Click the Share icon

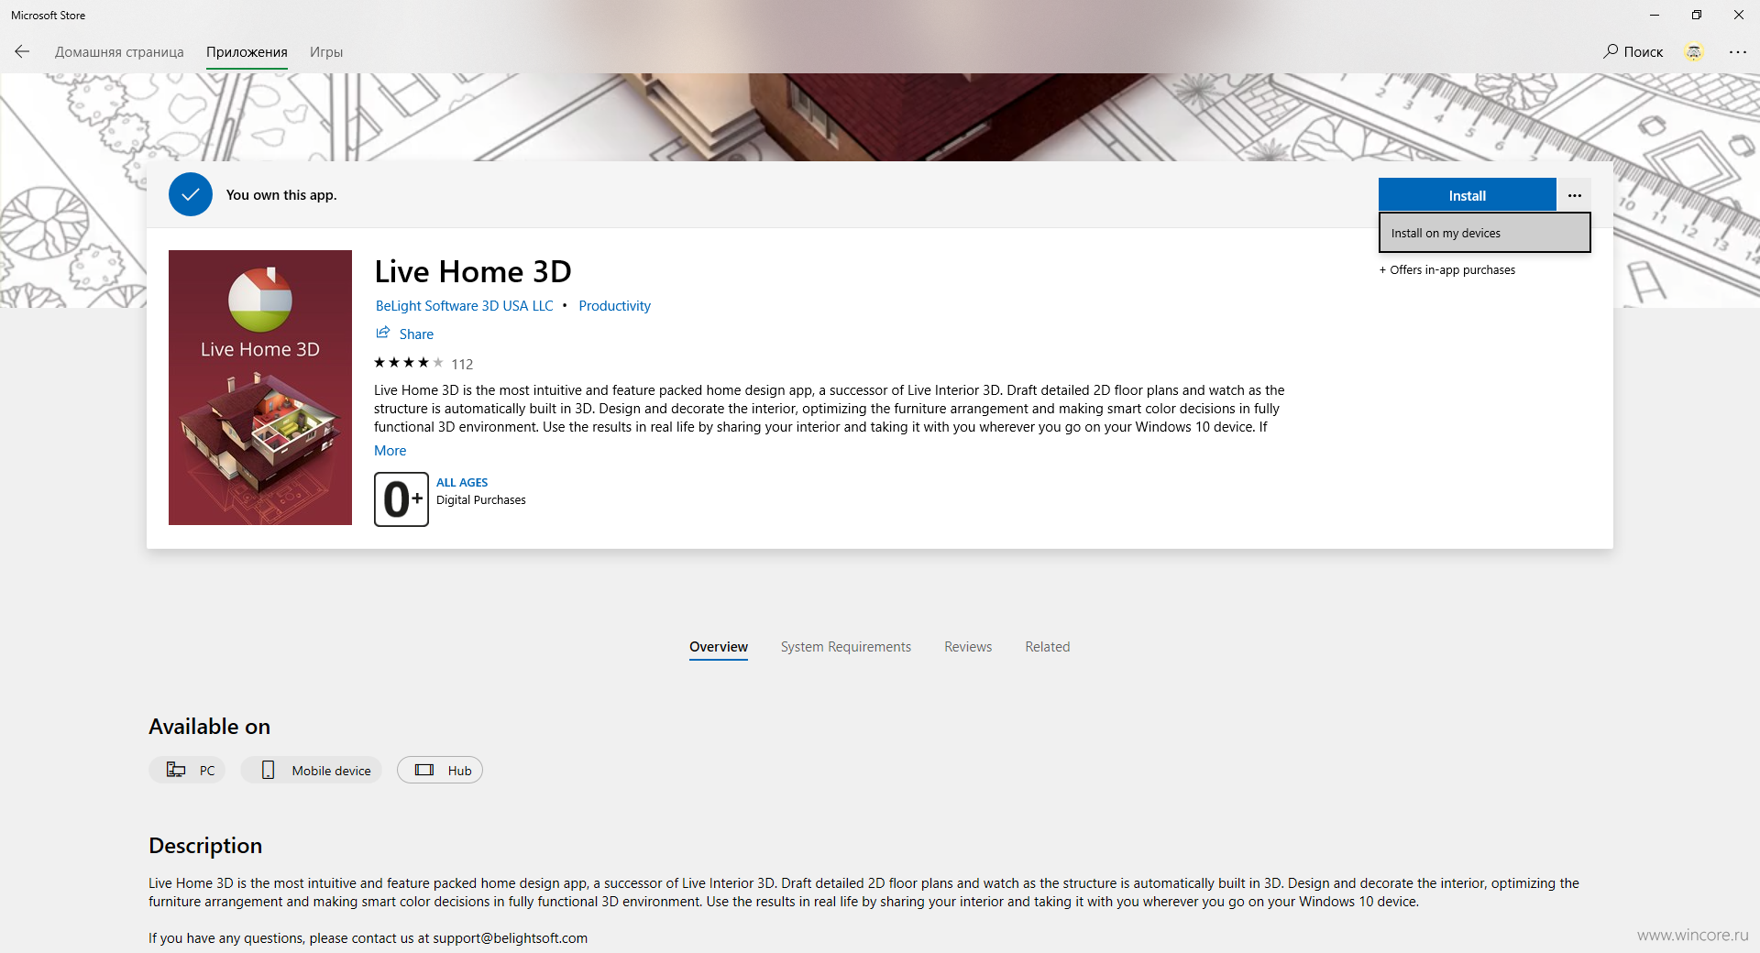click(x=383, y=334)
